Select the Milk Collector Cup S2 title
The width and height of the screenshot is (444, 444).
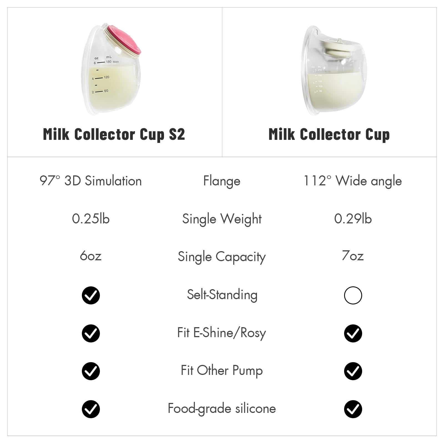click(114, 134)
